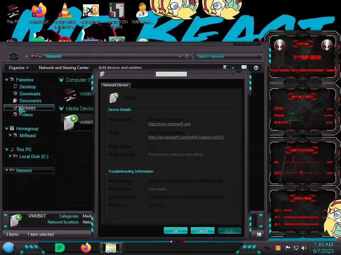Click the change view icon in toolbar
The width and height of the screenshot is (341, 255).
(226, 67)
